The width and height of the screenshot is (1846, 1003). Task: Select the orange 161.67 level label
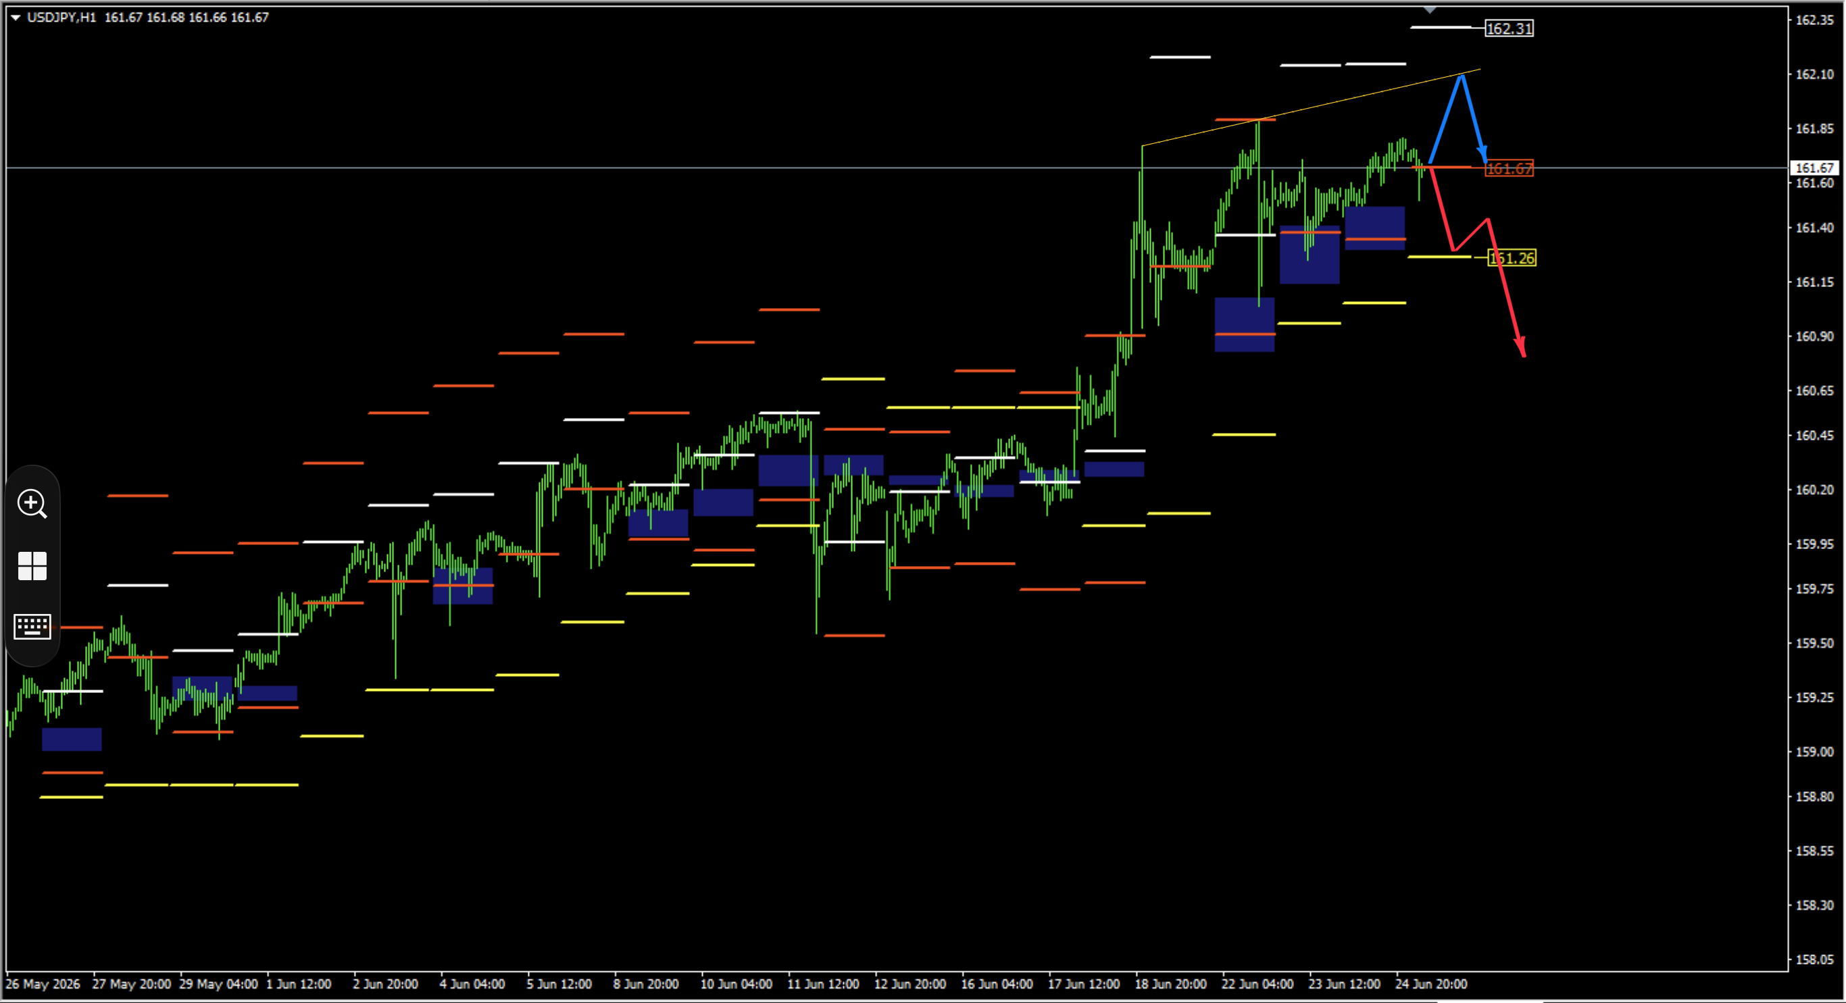1508,168
